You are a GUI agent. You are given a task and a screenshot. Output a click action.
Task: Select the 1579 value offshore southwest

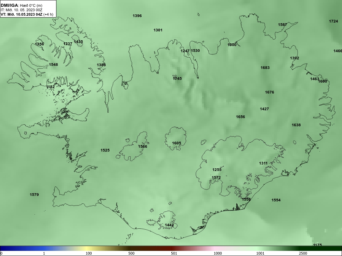click(x=34, y=195)
